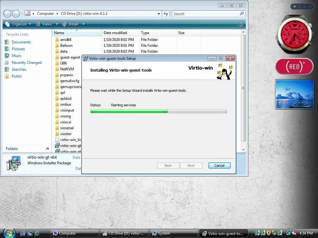Select the pvpanic folder icon
The height and width of the screenshot is (238, 318).
click(57, 75)
